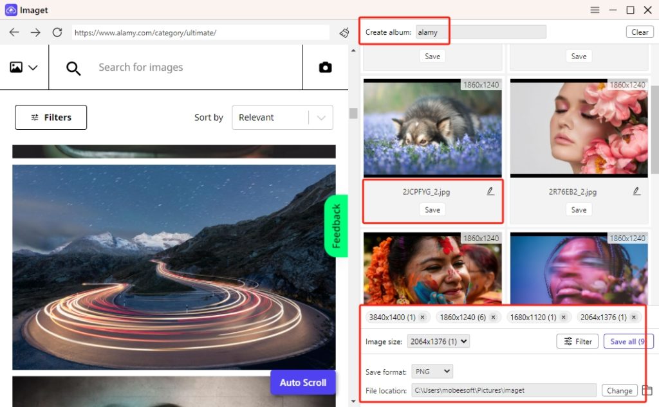The width and height of the screenshot is (659, 407).
Task: Open the hamburger menu
Action: click(595, 10)
